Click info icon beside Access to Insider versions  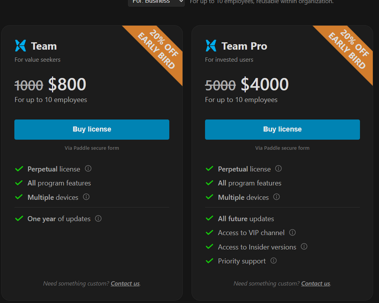pyautogui.click(x=304, y=246)
